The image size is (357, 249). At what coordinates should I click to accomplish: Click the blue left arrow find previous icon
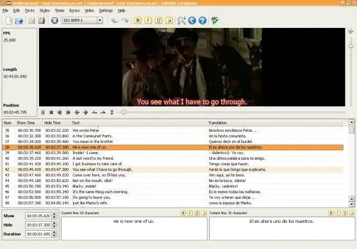pos(192,21)
